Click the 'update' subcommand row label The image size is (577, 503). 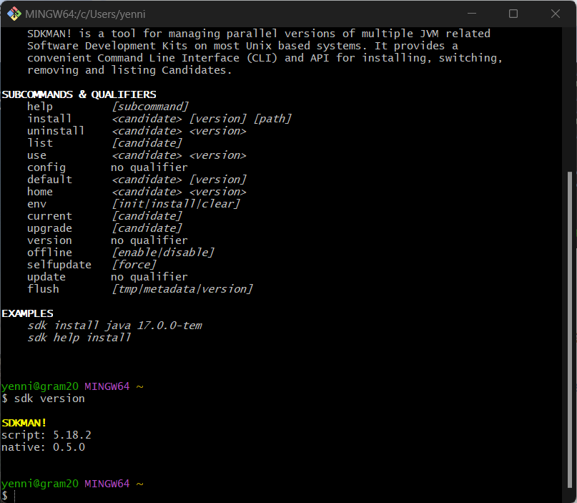pos(46,277)
